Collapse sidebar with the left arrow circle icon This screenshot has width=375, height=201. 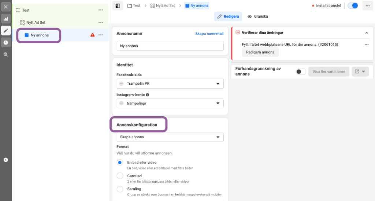[6, 160]
